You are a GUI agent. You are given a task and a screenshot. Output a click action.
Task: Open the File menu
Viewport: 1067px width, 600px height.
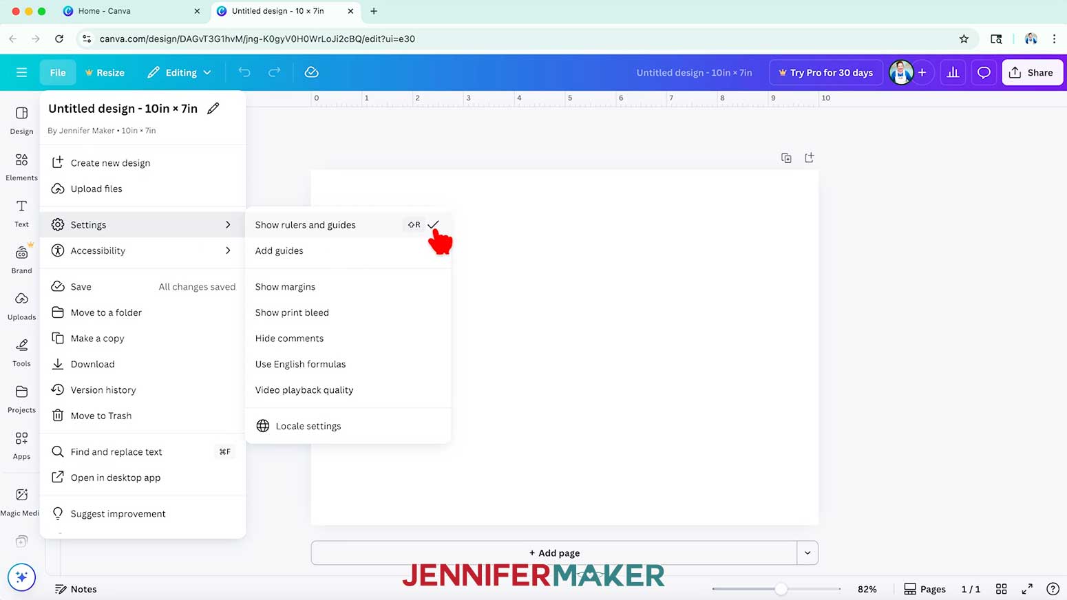(x=58, y=72)
